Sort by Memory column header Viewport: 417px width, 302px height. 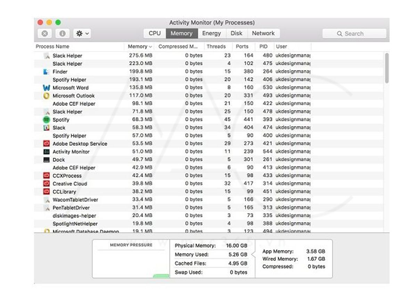pyautogui.click(x=140, y=47)
